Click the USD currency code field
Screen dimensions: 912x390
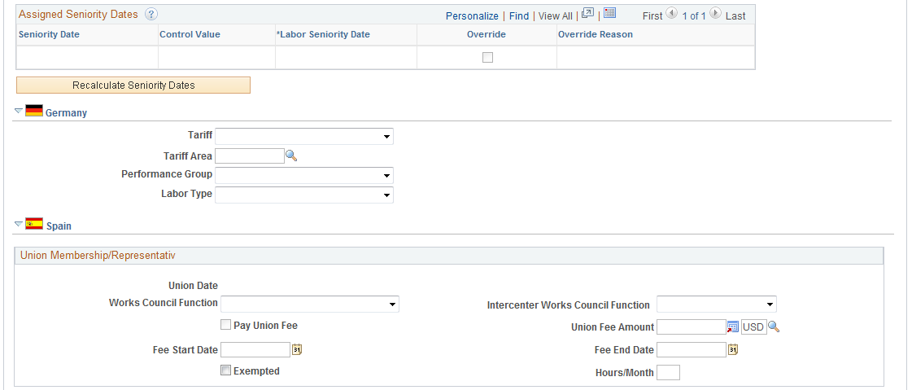pyautogui.click(x=754, y=327)
